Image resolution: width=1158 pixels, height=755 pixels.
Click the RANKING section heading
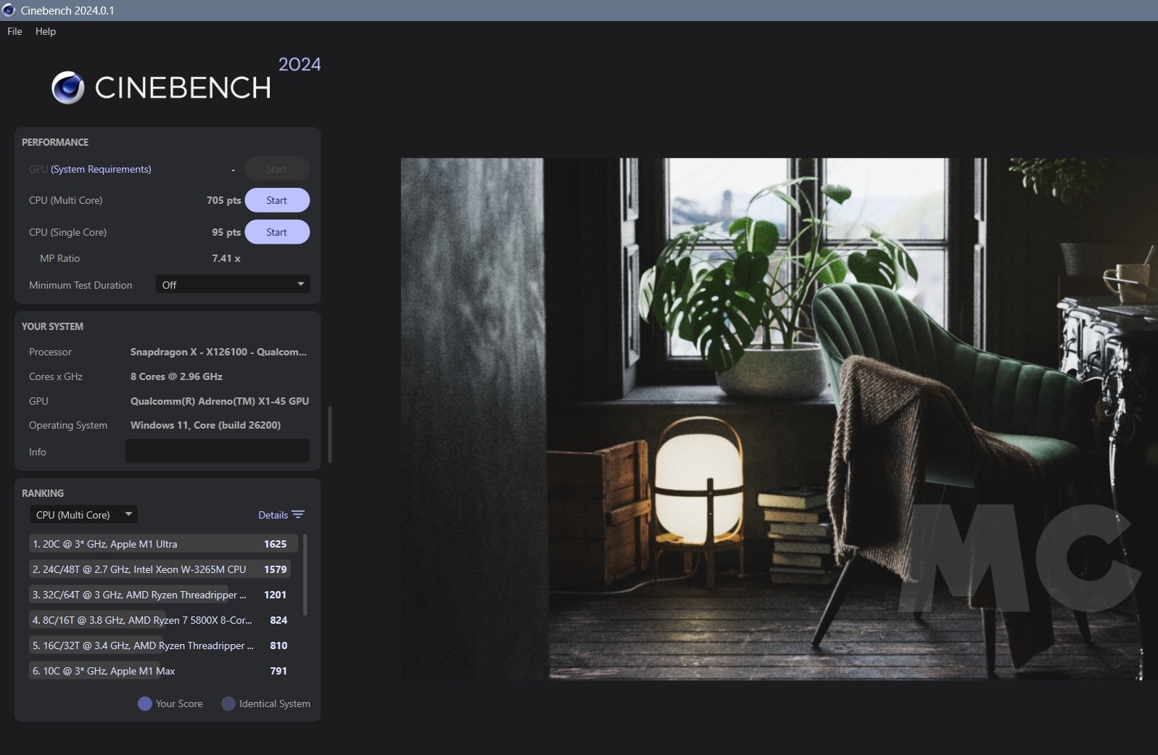click(x=43, y=493)
